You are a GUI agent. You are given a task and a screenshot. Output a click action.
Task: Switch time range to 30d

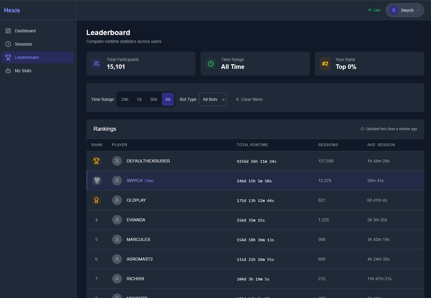tap(153, 99)
